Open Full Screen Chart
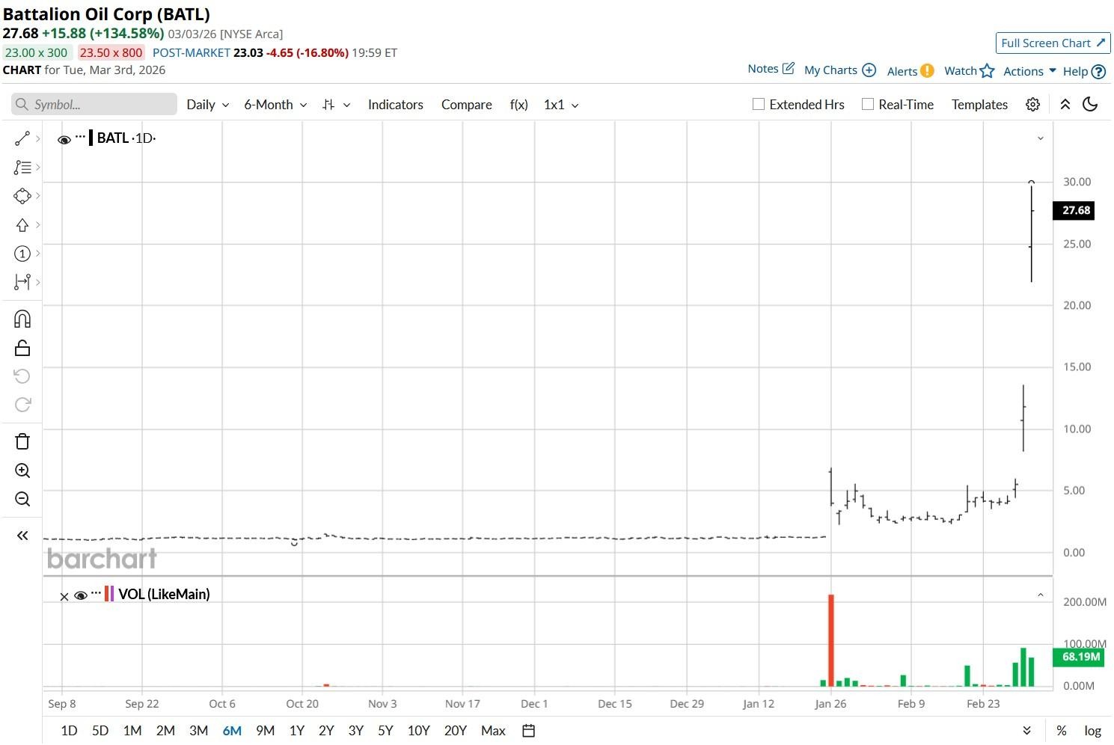1114x745 pixels. (1053, 43)
